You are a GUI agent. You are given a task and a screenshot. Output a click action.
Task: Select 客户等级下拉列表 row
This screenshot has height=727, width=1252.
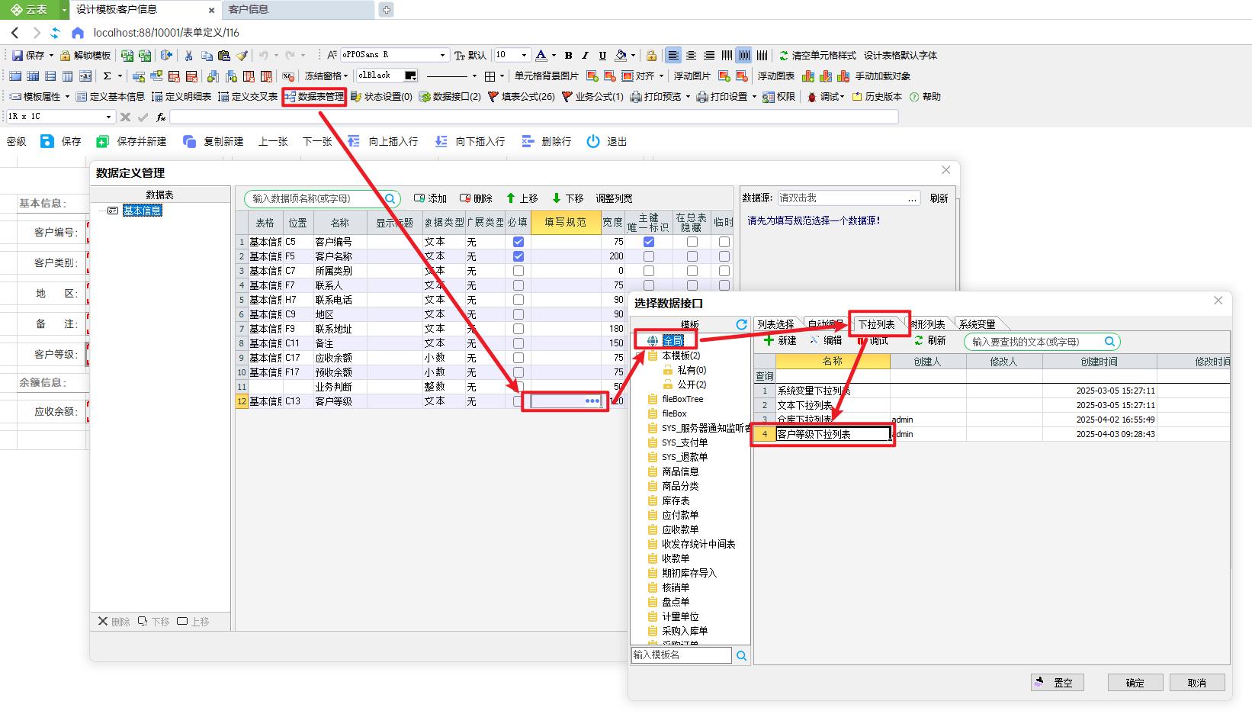(x=833, y=434)
